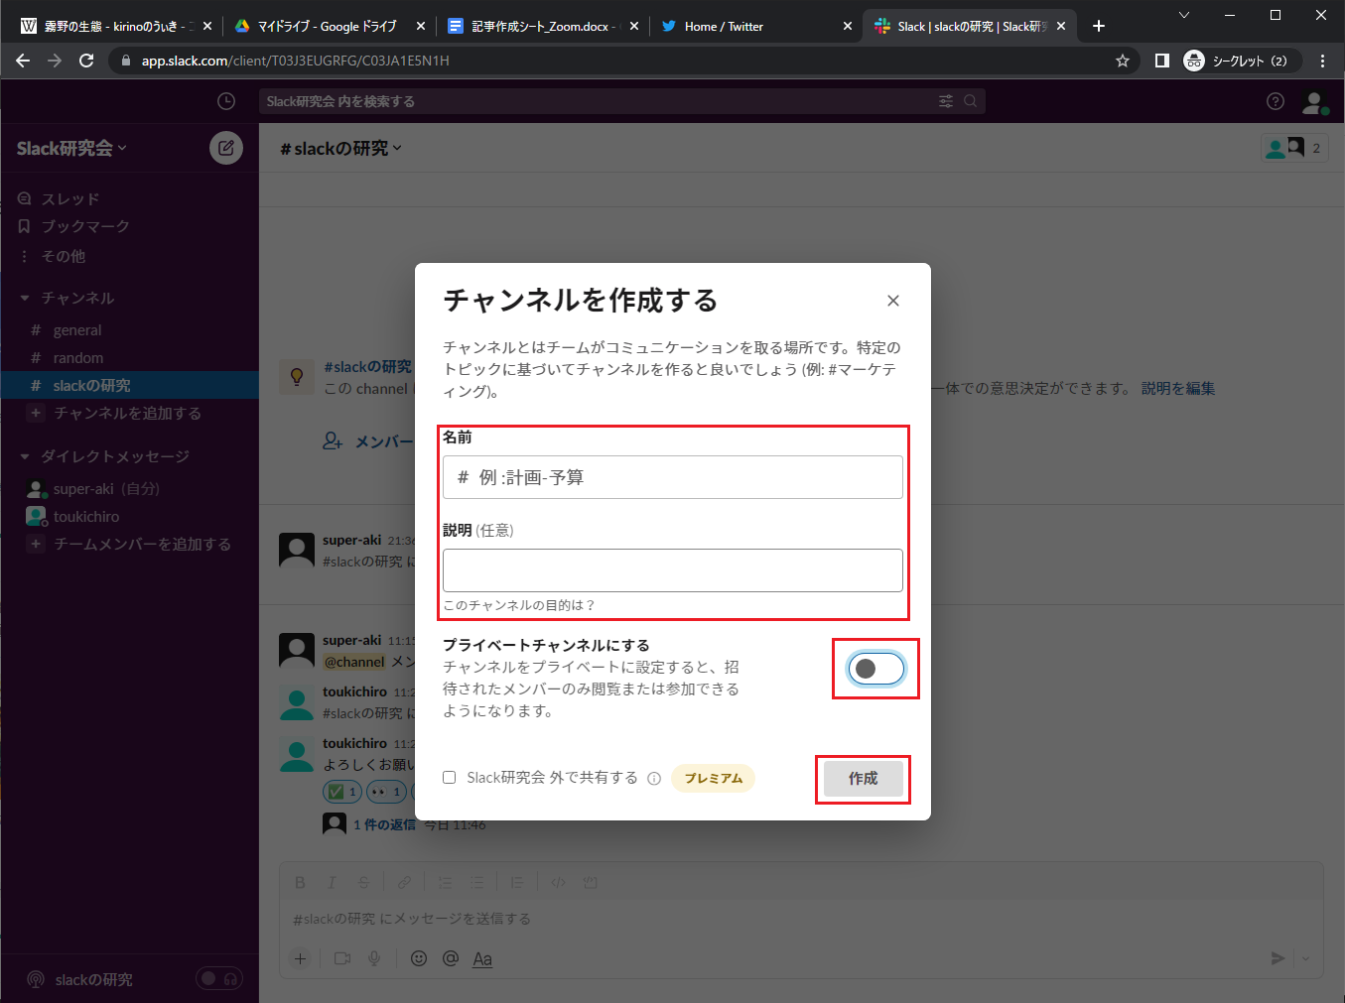Open the Slack研究会 workspace dropdown
Image resolution: width=1345 pixels, height=1003 pixels.
click(x=71, y=148)
